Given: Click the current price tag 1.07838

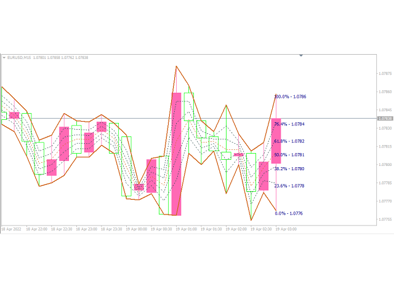Looking at the screenshot, I should tap(385, 119).
